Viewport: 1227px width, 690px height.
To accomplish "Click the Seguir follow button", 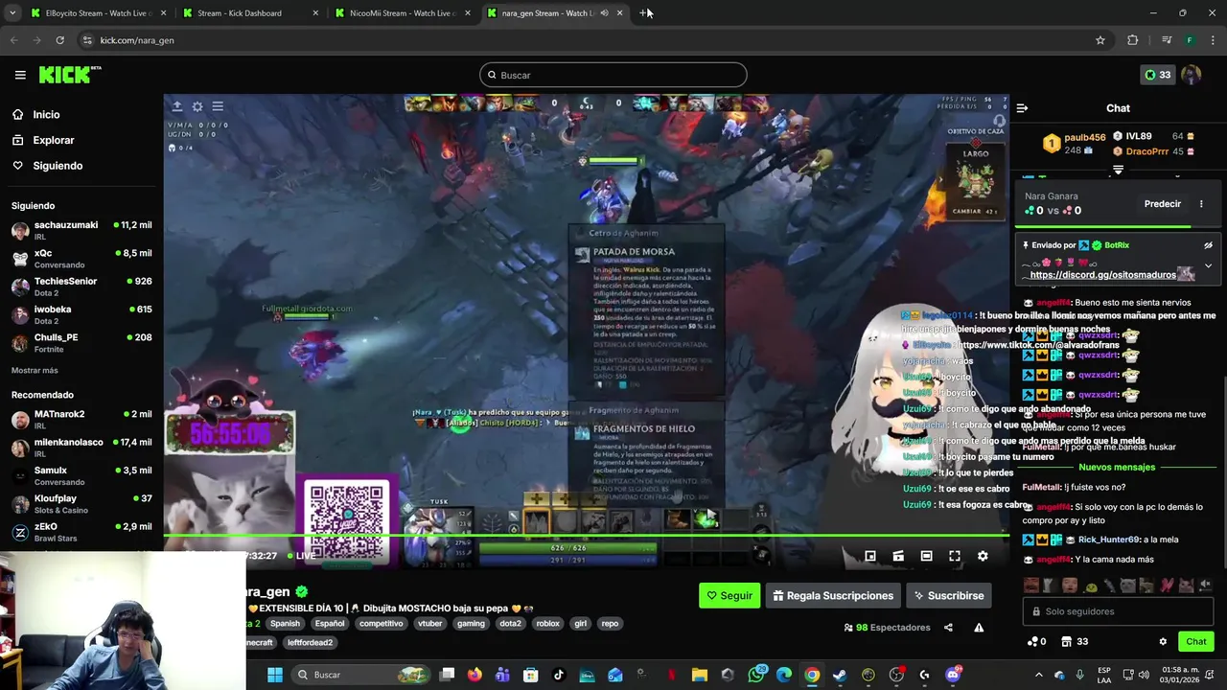I will coord(729,596).
